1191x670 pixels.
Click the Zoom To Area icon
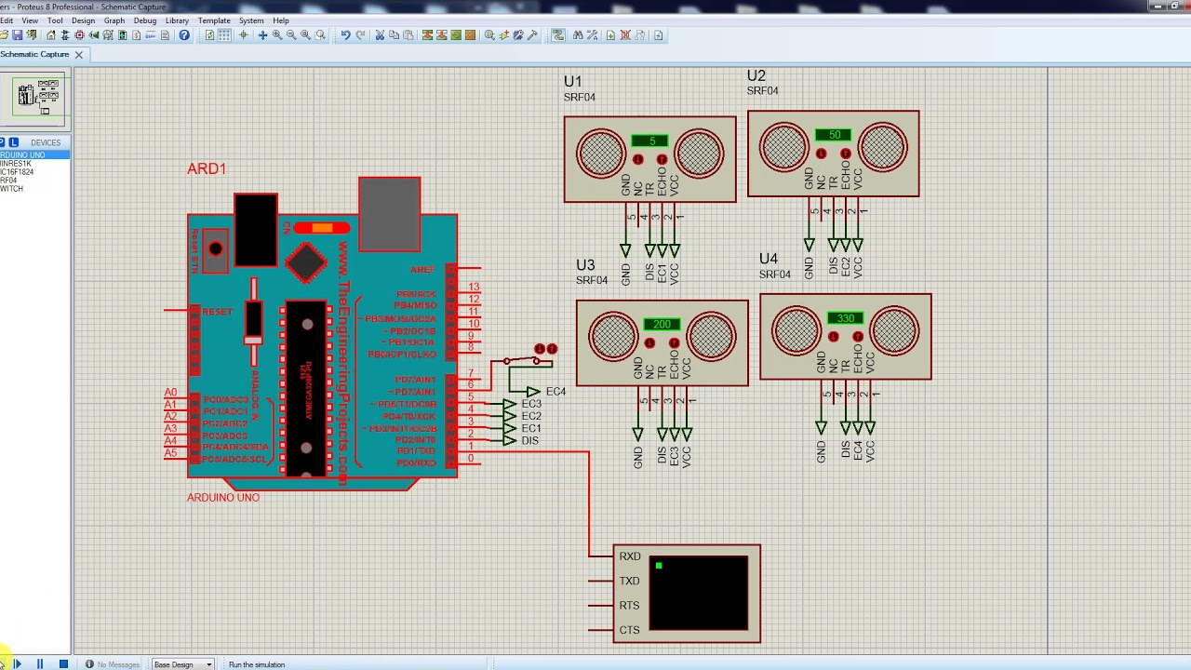(x=320, y=35)
